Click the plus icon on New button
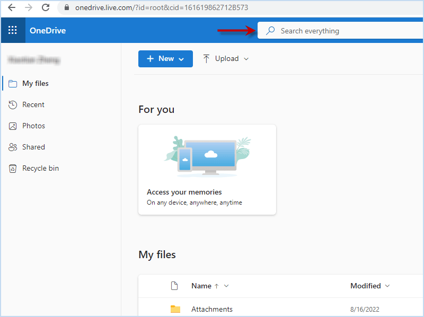Viewport: 424px width, 317px height. pyautogui.click(x=150, y=59)
